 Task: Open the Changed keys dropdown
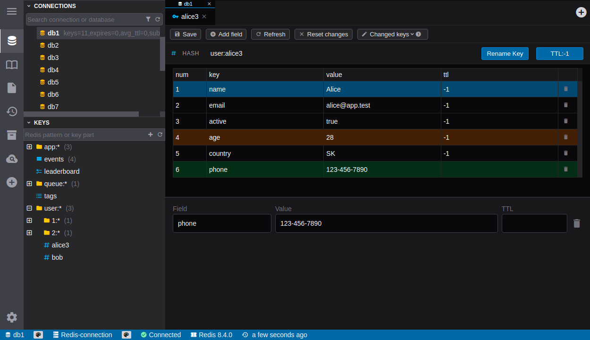point(392,34)
